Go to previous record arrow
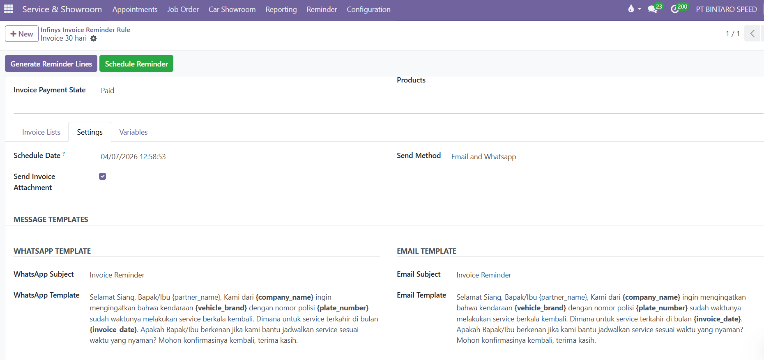This screenshot has width=764, height=360. tap(752, 34)
